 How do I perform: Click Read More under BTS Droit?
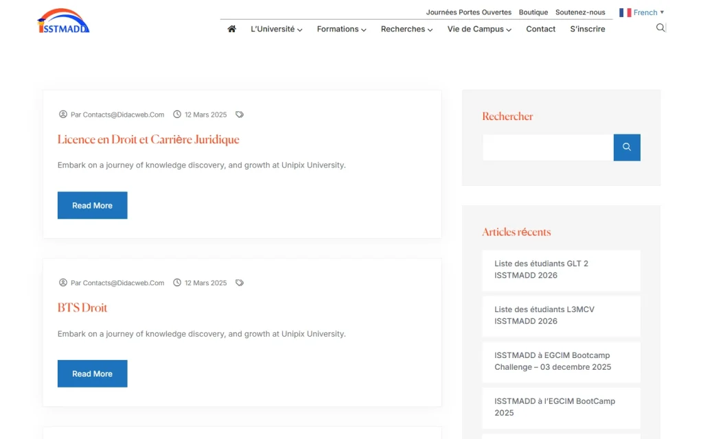coord(93,374)
